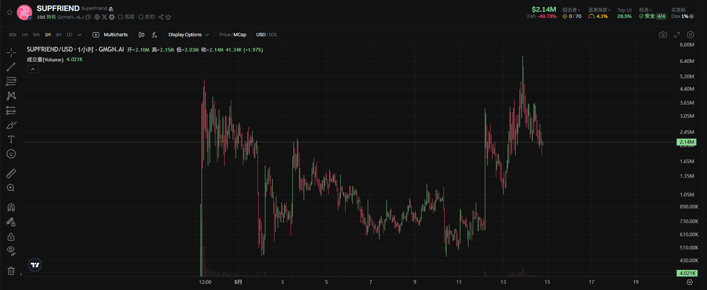This screenshot has height=290, width=707.
Task: Open the indicators (fx) menu
Action: 154,35
